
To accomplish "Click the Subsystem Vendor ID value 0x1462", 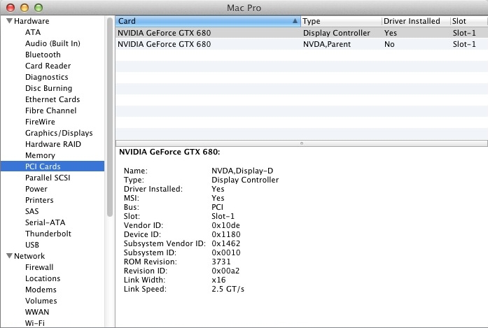I will pos(226,243).
